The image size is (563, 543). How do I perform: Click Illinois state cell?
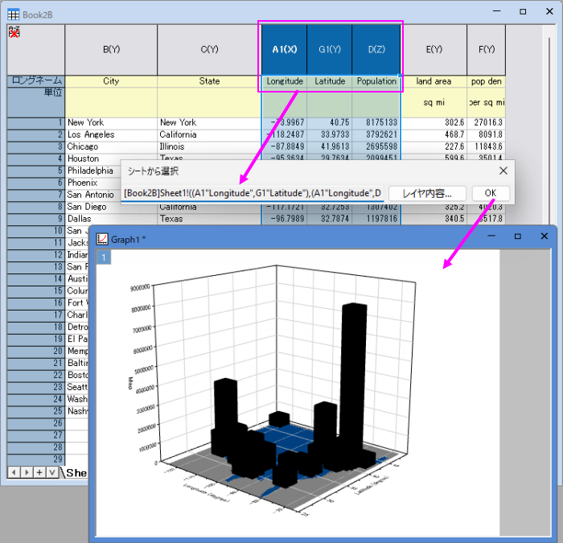pos(209,146)
